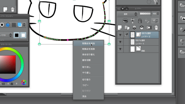
Task: Click the opacity 100 stepper arrows
Action: [x=158, y=14]
